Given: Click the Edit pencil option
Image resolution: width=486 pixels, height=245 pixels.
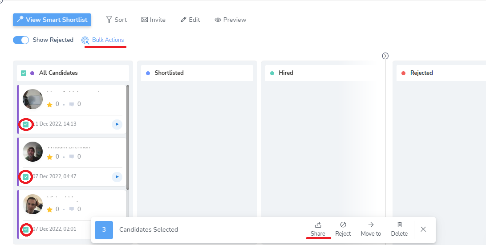Looking at the screenshot, I should [x=190, y=20].
